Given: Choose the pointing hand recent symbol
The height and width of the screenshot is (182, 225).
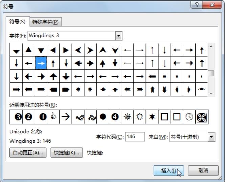Looking at the screenshot, I should point(53,117).
